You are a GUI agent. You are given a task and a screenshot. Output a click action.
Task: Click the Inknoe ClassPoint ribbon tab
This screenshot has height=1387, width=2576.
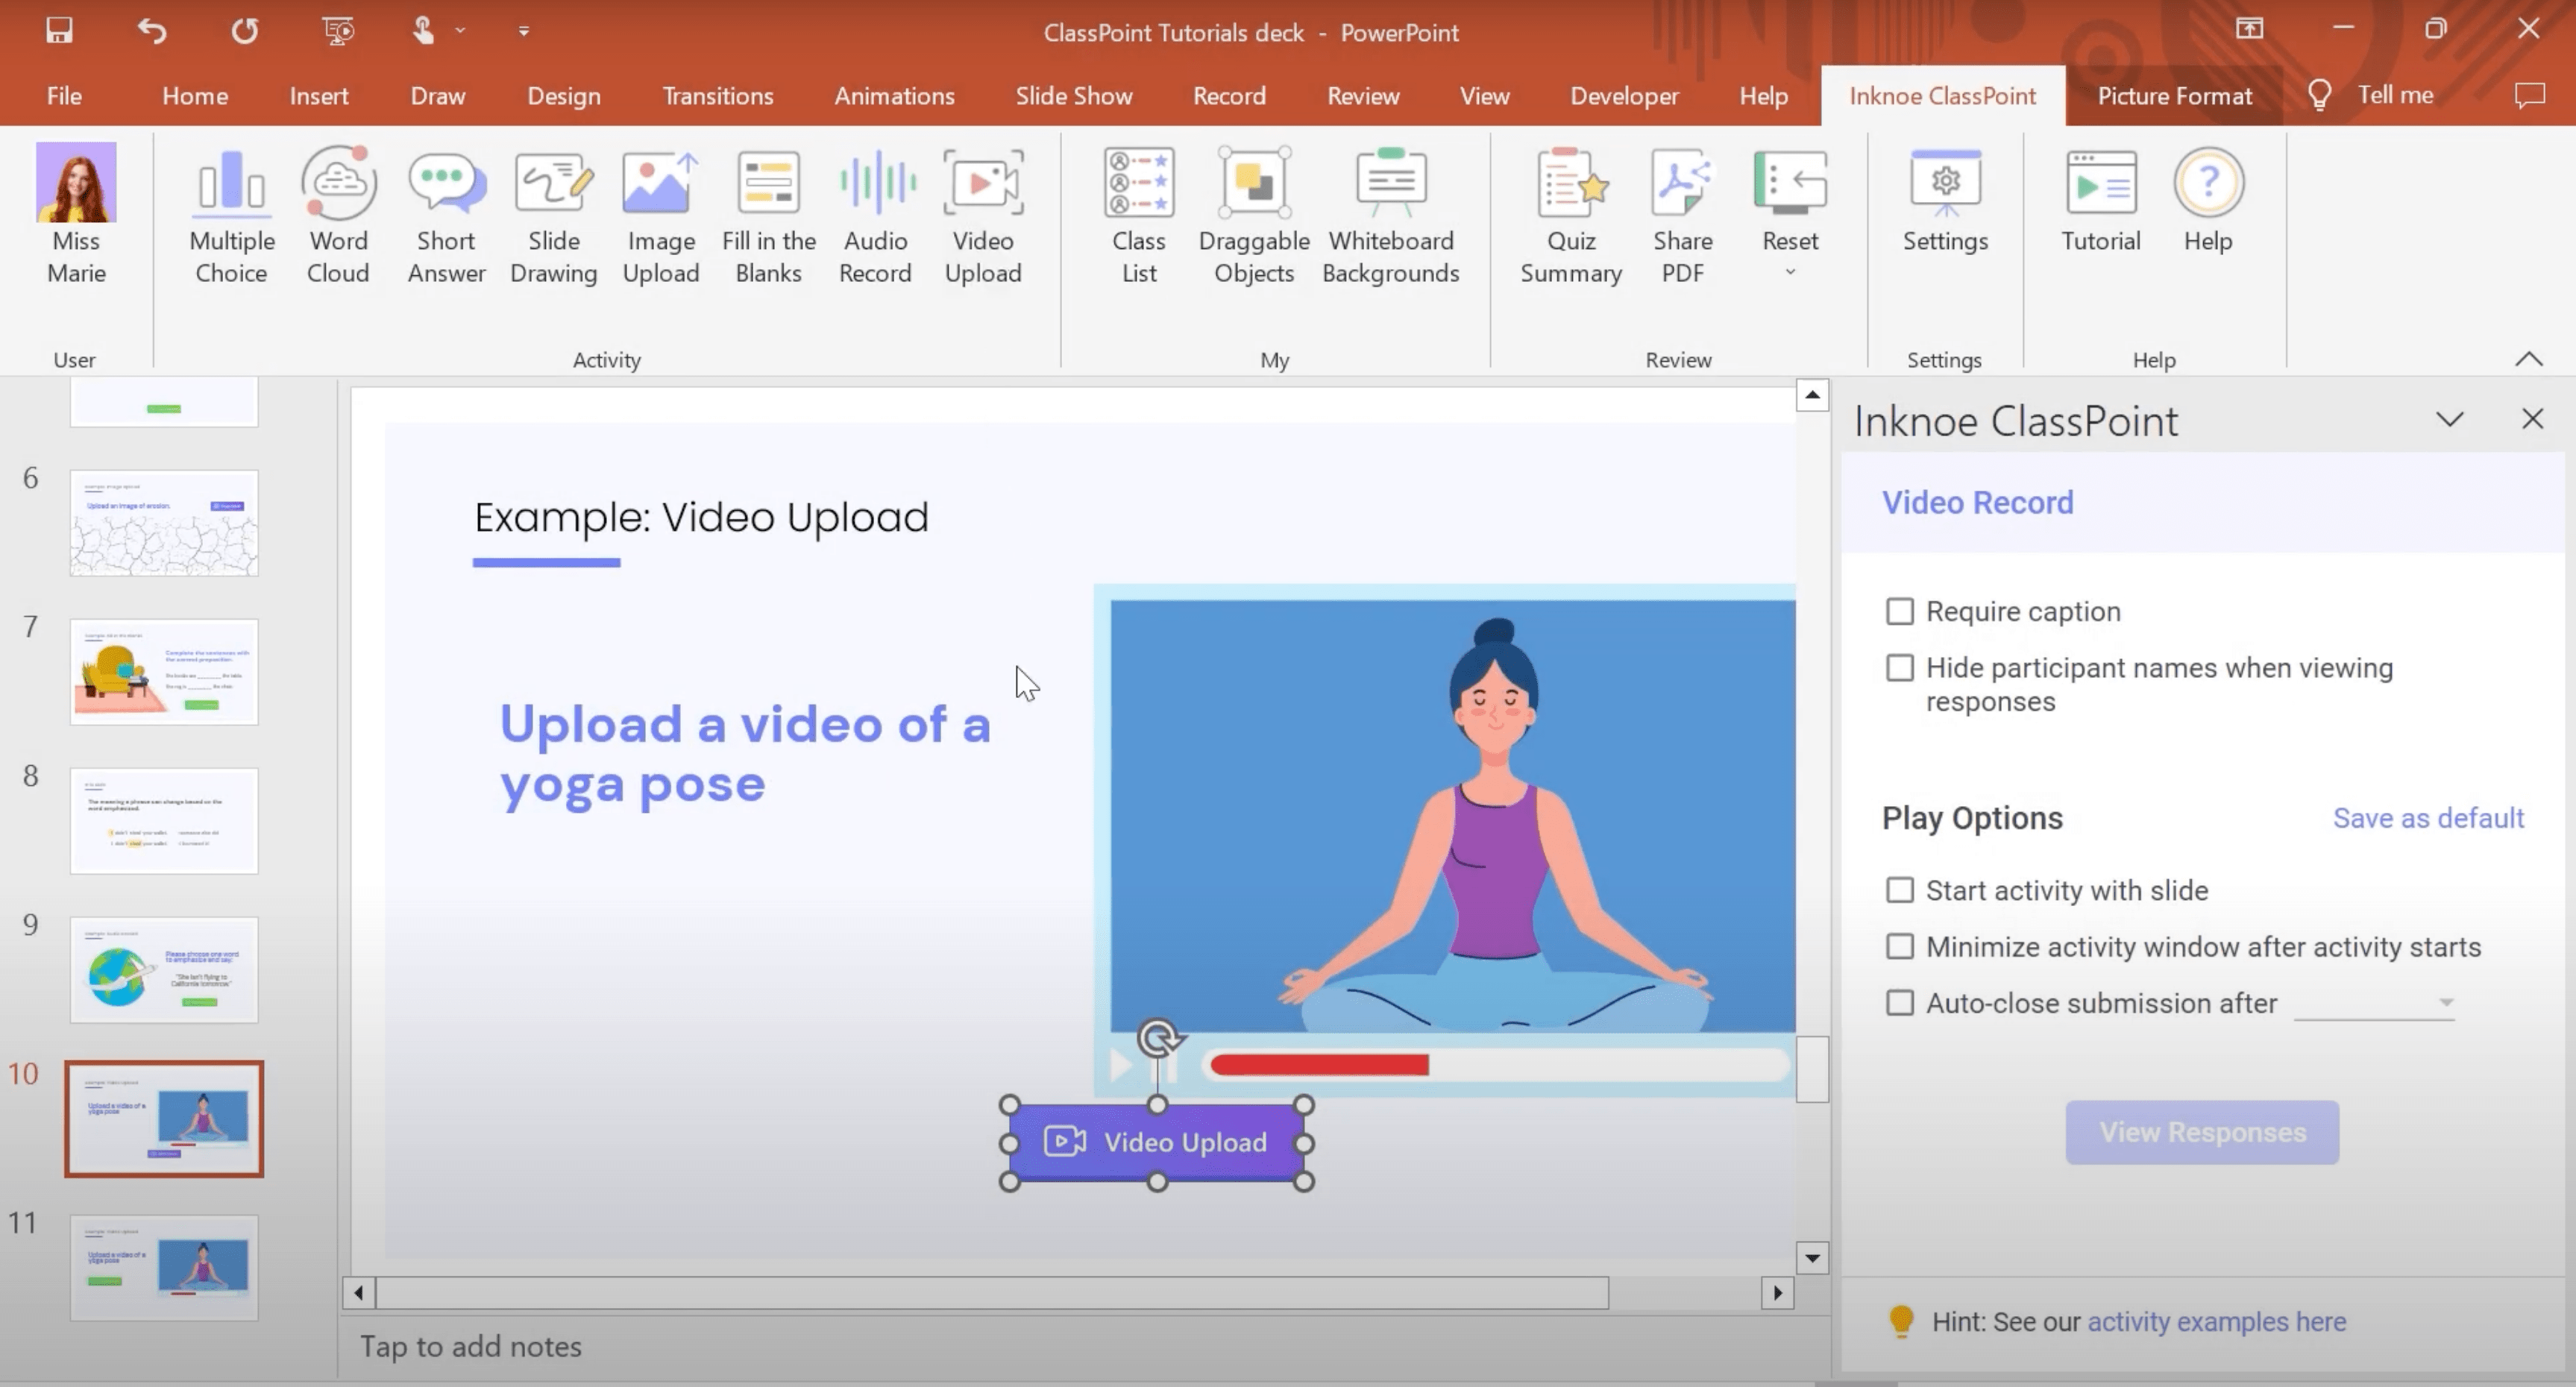tap(1942, 94)
